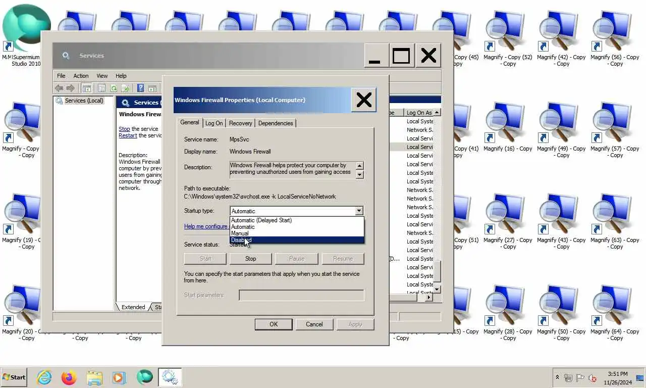The image size is (646, 388).
Task: Open Windows Media Player from taskbar
Action: (x=119, y=377)
